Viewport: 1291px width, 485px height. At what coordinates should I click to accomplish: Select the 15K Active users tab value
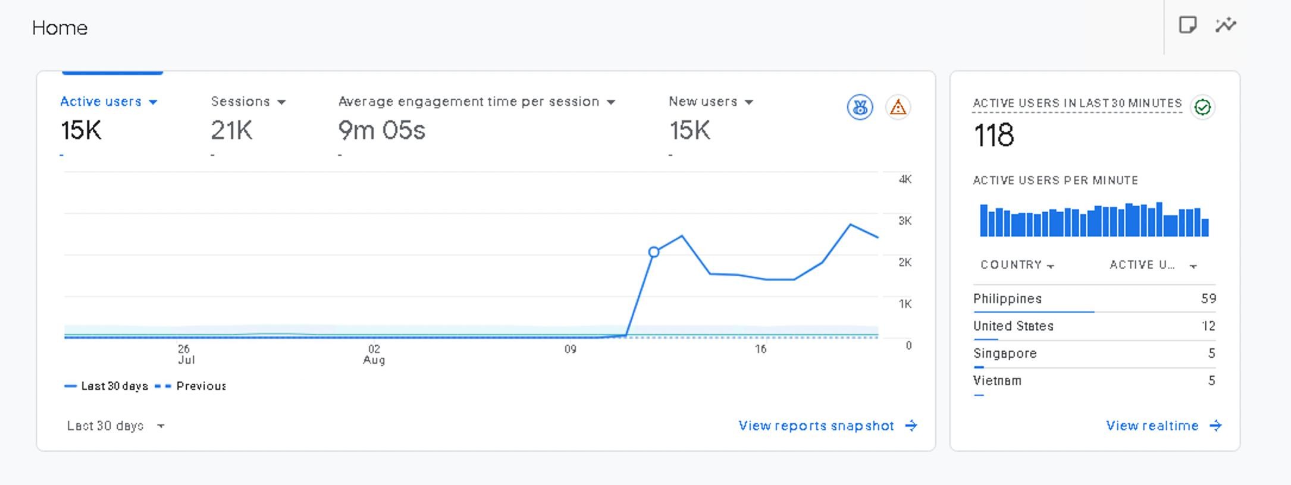81,130
